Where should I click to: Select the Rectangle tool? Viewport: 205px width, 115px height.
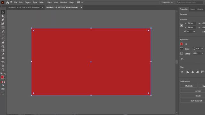coord(3,27)
